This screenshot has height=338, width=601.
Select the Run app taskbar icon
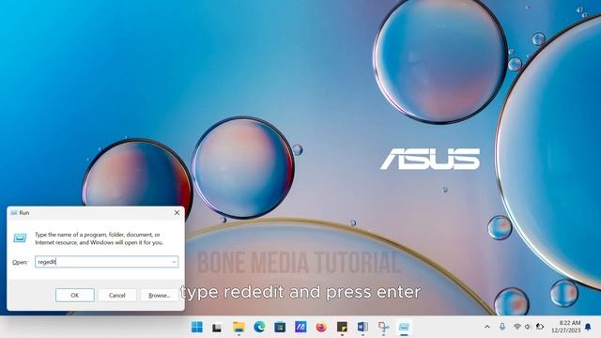(x=404, y=327)
